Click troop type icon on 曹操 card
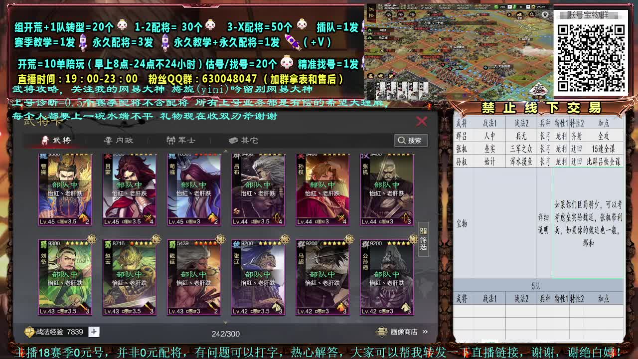The height and width of the screenshot is (359, 638). tap(84, 218)
